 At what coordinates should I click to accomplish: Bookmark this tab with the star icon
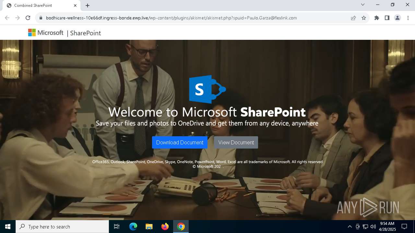[x=364, y=18]
